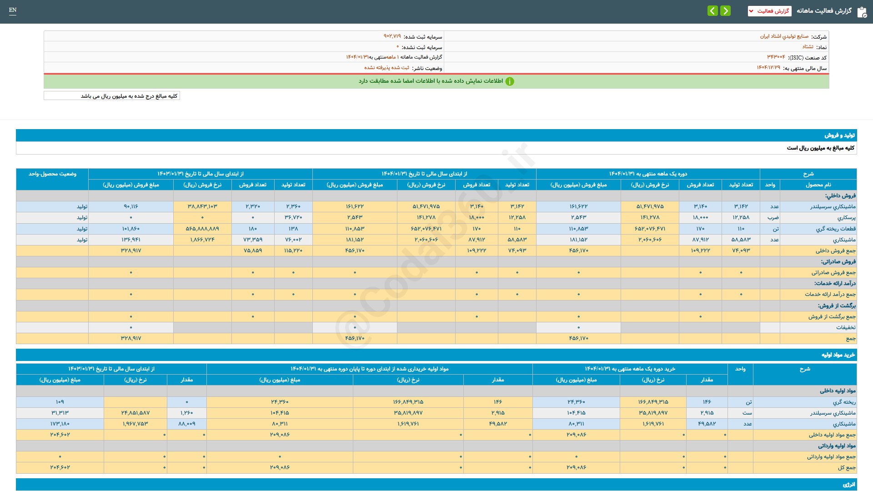Viewport: 873px width, 491px height.
Task: Select the انرژی section header at bottom
Action: click(848, 485)
